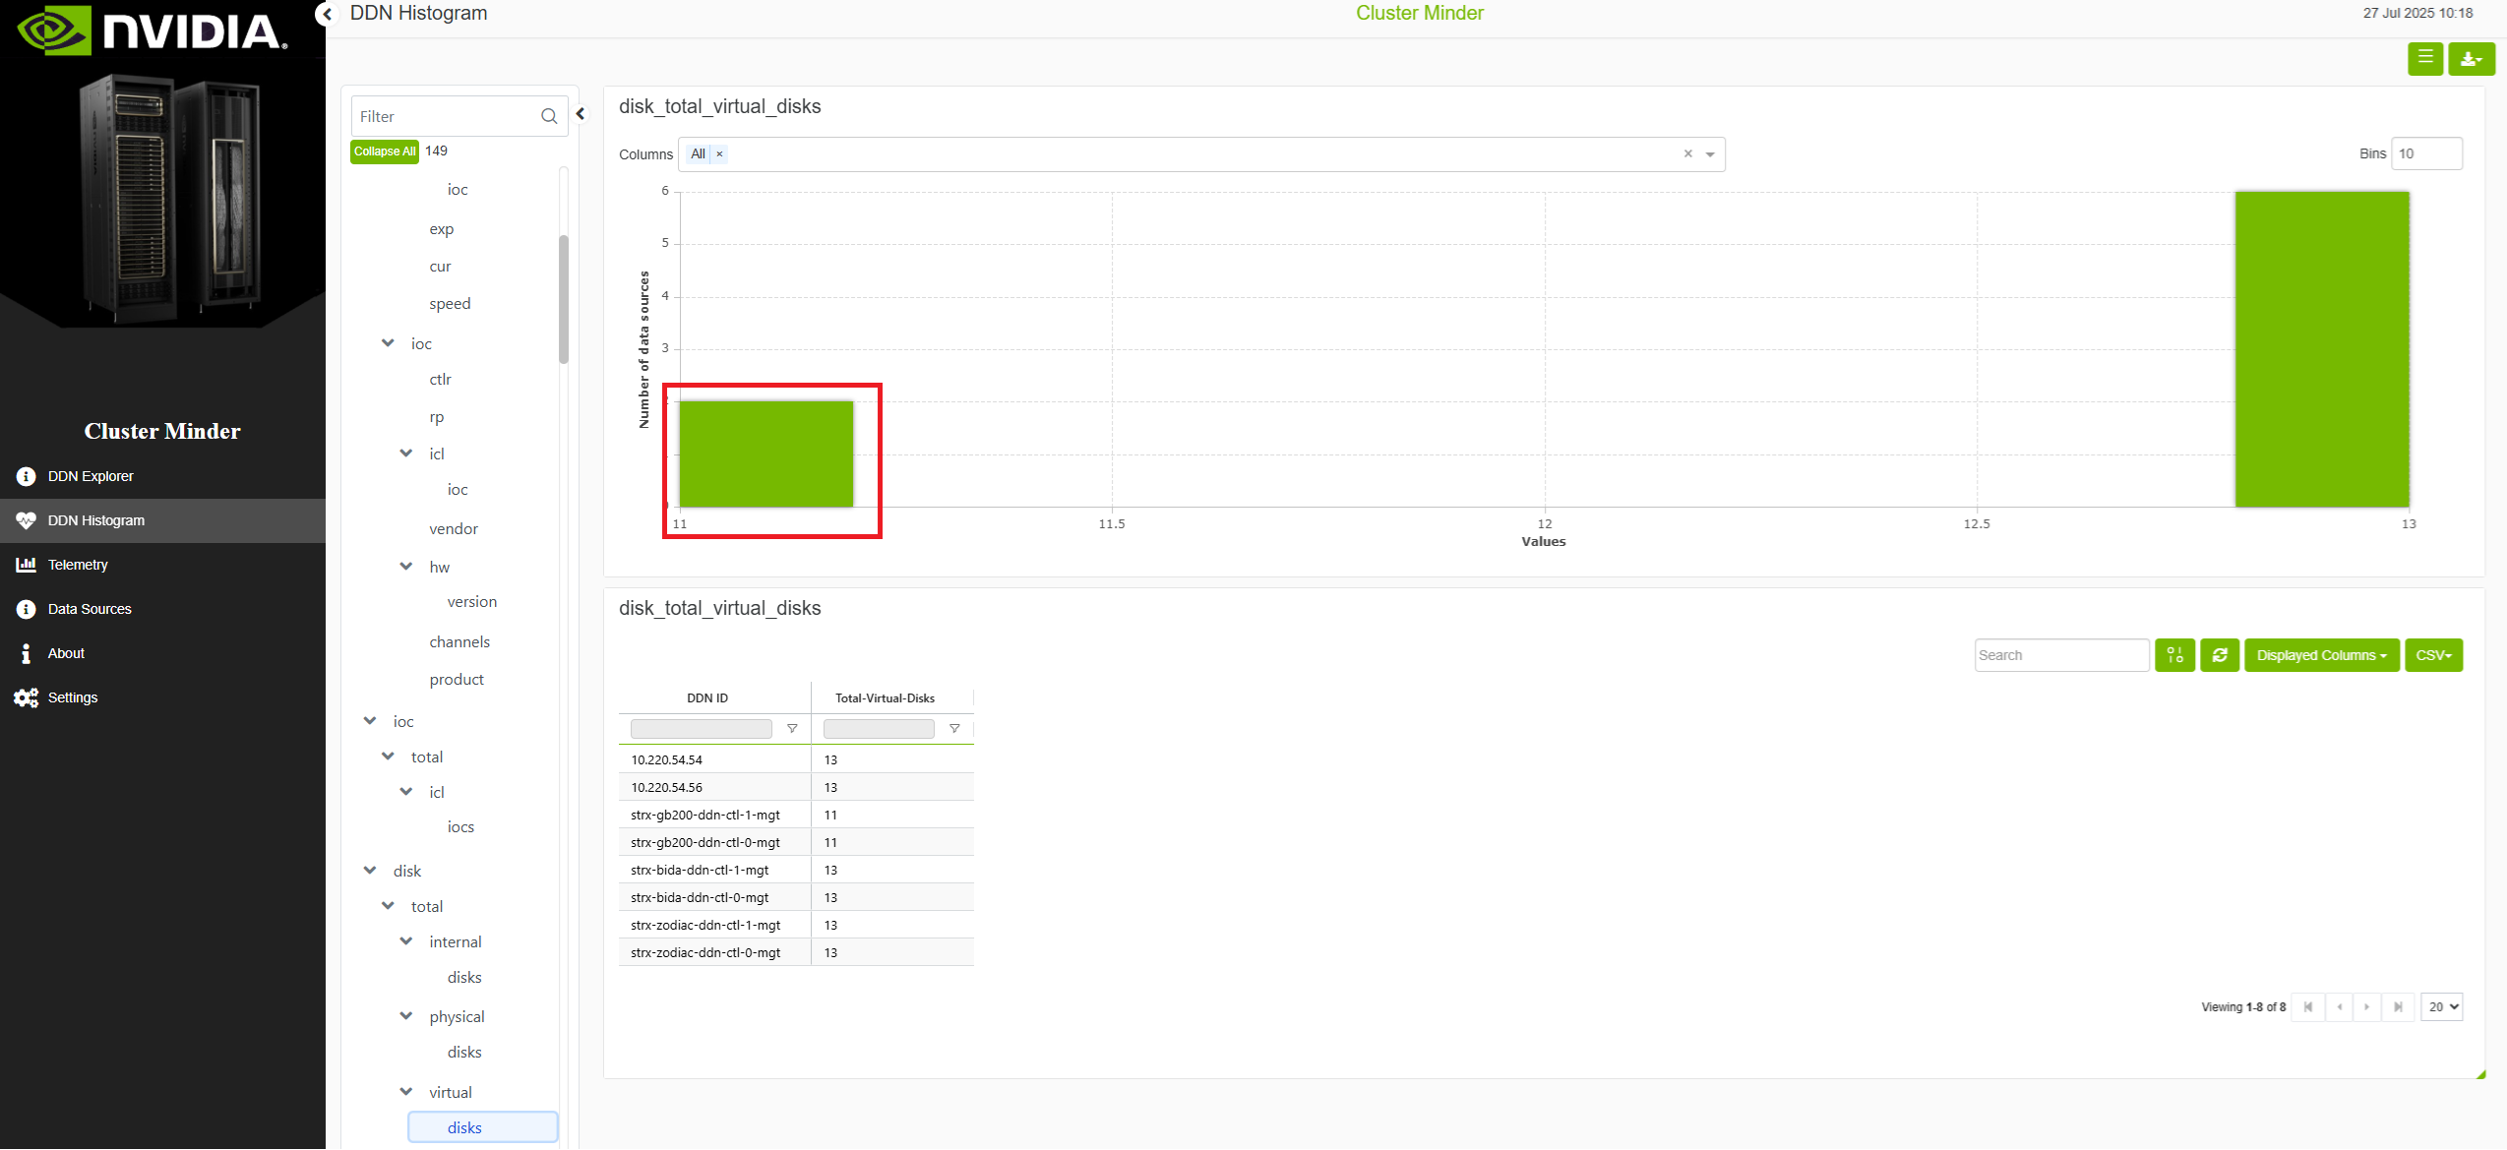This screenshot has height=1150, width=2507.
Task: Sort by Total-Virtual-Disks column header
Action: tap(885, 698)
